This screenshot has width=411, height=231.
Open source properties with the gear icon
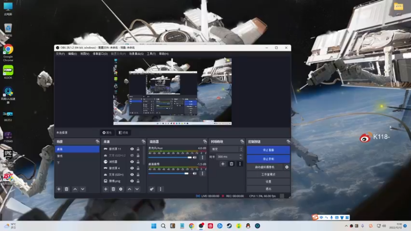121,189
